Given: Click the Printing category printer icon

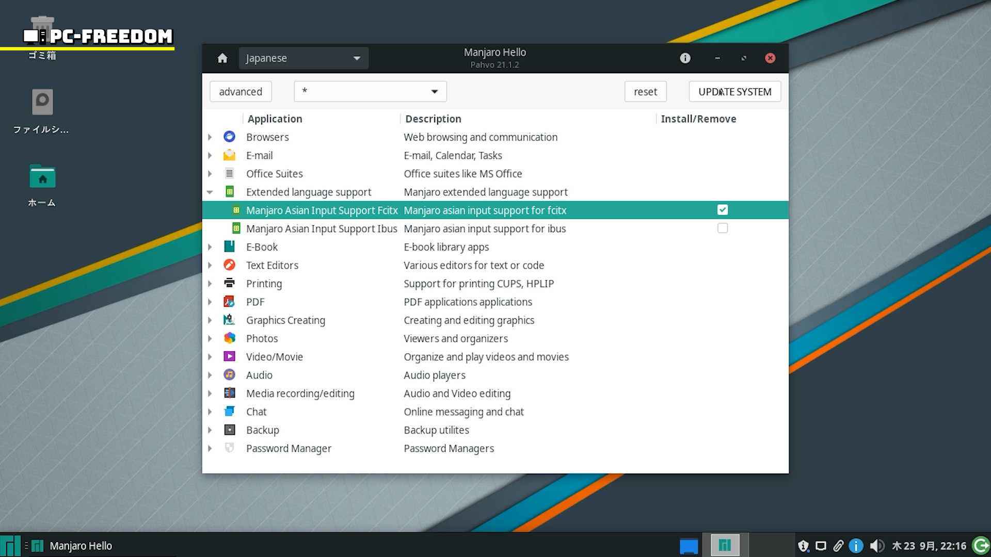Looking at the screenshot, I should click(229, 283).
